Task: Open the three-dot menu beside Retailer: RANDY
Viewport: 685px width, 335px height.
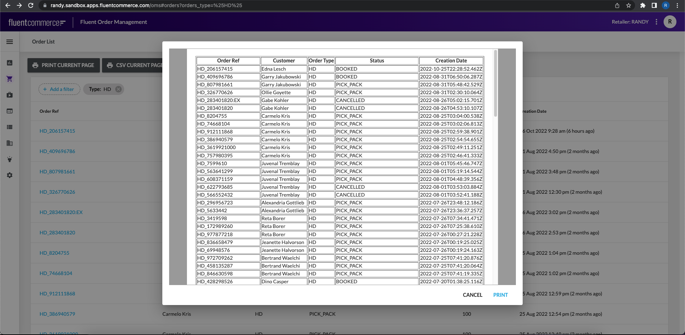Action: [x=656, y=22]
